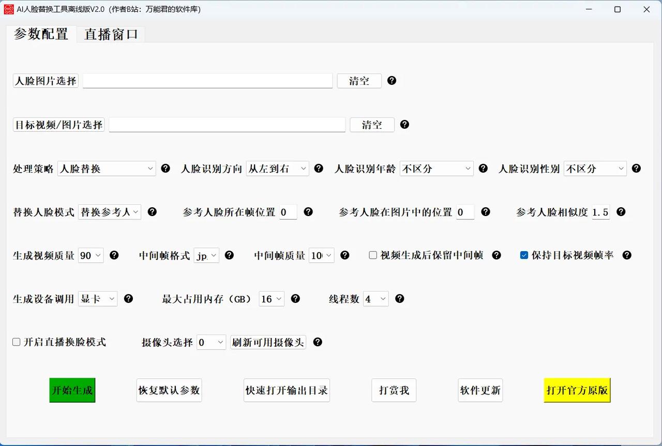Open the 生成视频质量 dropdown
Viewport: 662px width, 446px height.
[91, 255]
